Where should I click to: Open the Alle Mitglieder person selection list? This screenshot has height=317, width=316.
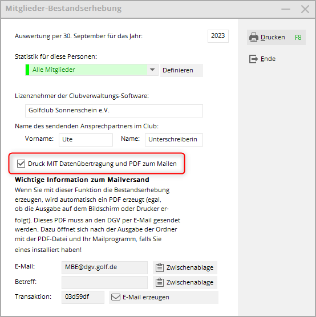click(x=92, y=70)
